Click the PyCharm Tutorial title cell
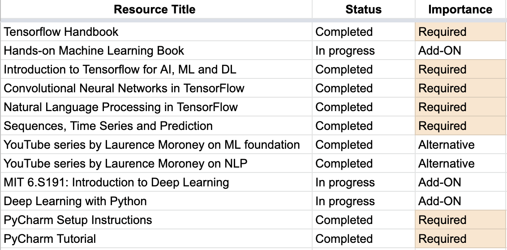This screenshot has height=250, width=507. click(x=50, y=239)
